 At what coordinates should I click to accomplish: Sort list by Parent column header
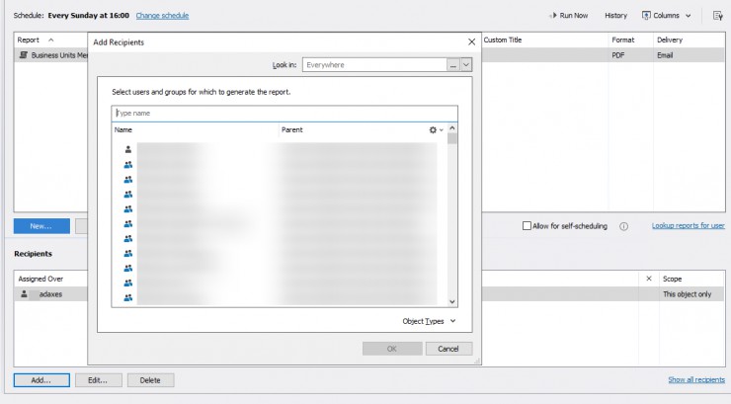pos(291,129)
